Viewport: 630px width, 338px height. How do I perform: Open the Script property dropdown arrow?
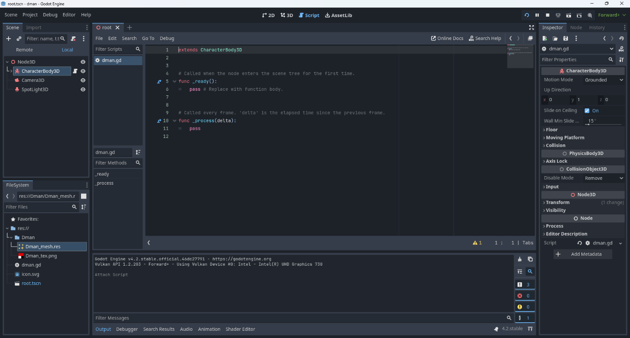coord(621,243)
